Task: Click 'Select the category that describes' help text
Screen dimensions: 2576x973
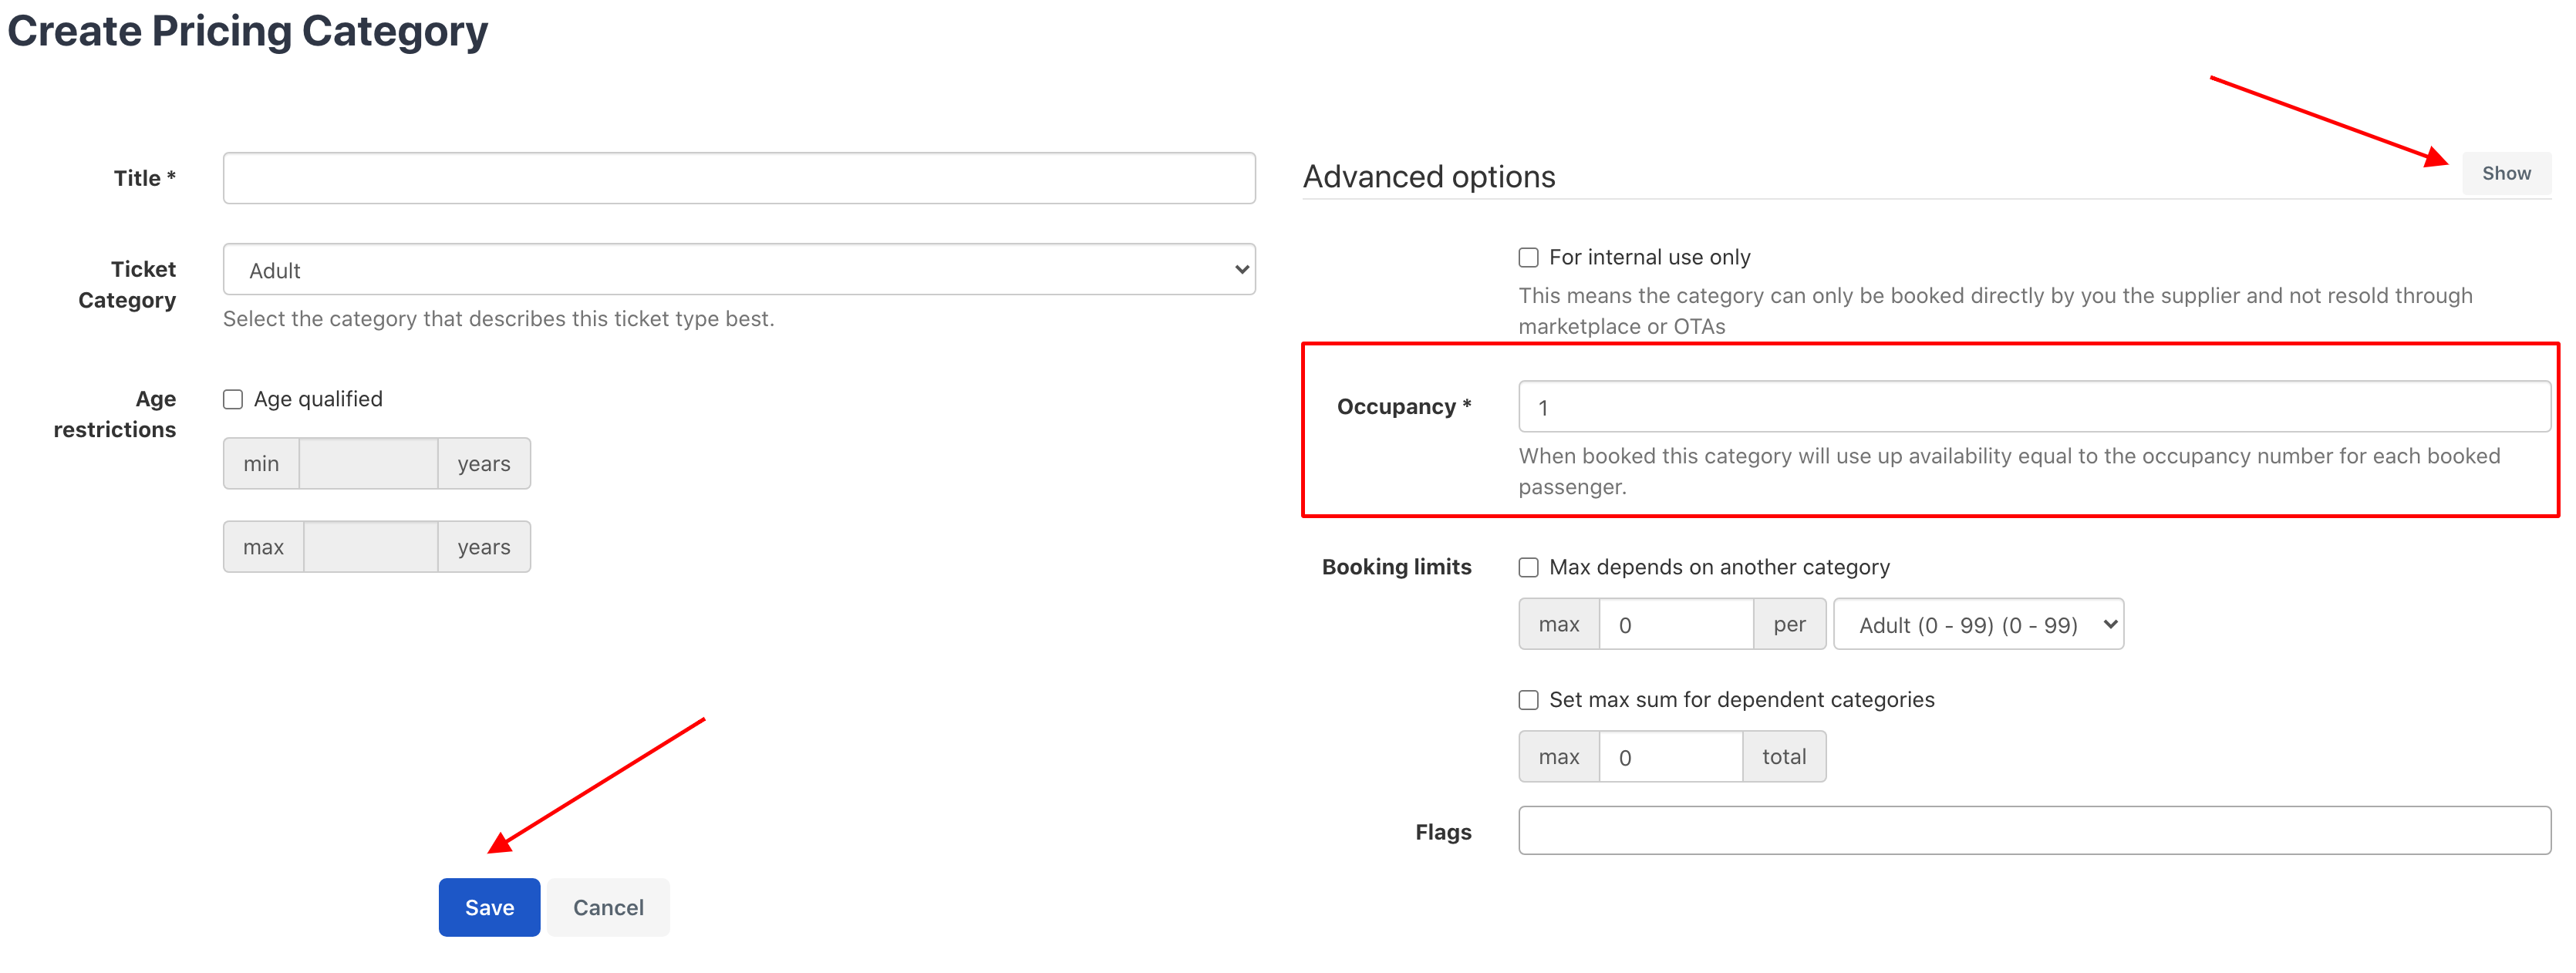Action: coord(498,319)
